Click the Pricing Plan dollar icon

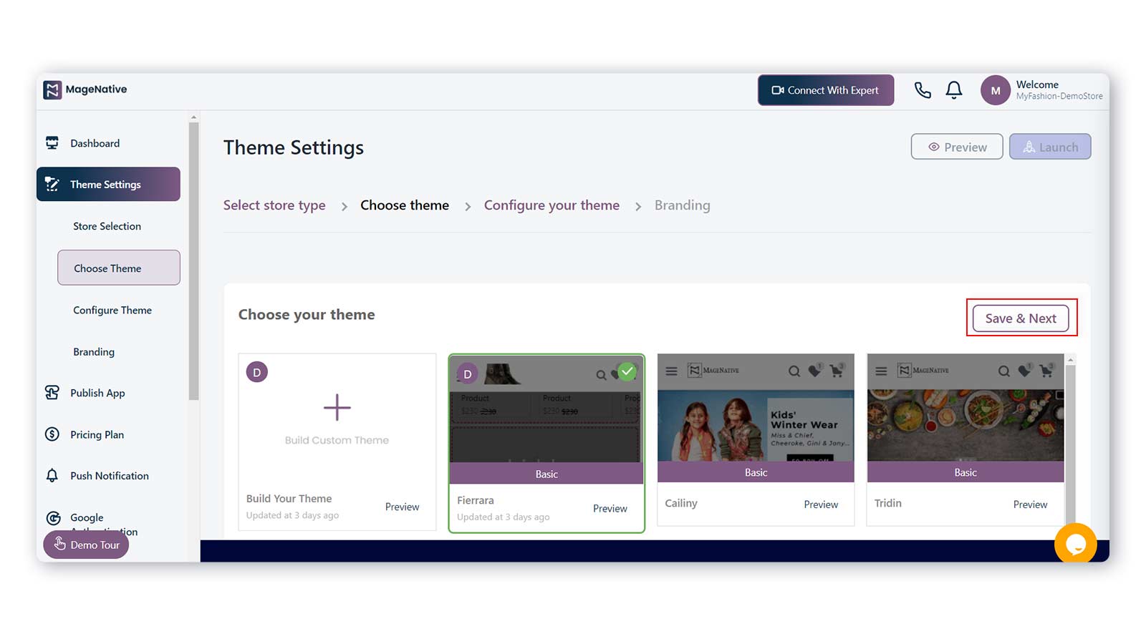click(x=52, y=434)
